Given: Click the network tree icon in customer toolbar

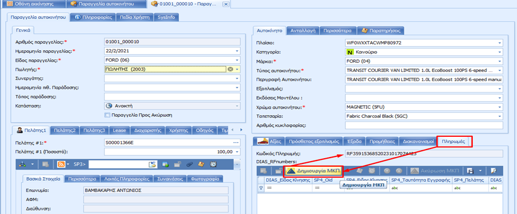Looking at the screenshot, I should click(23, 164).
